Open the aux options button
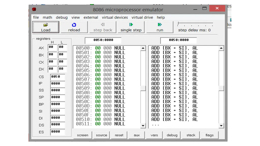The width and height of the screenshot is (260, 146). (x=137, y=135)
